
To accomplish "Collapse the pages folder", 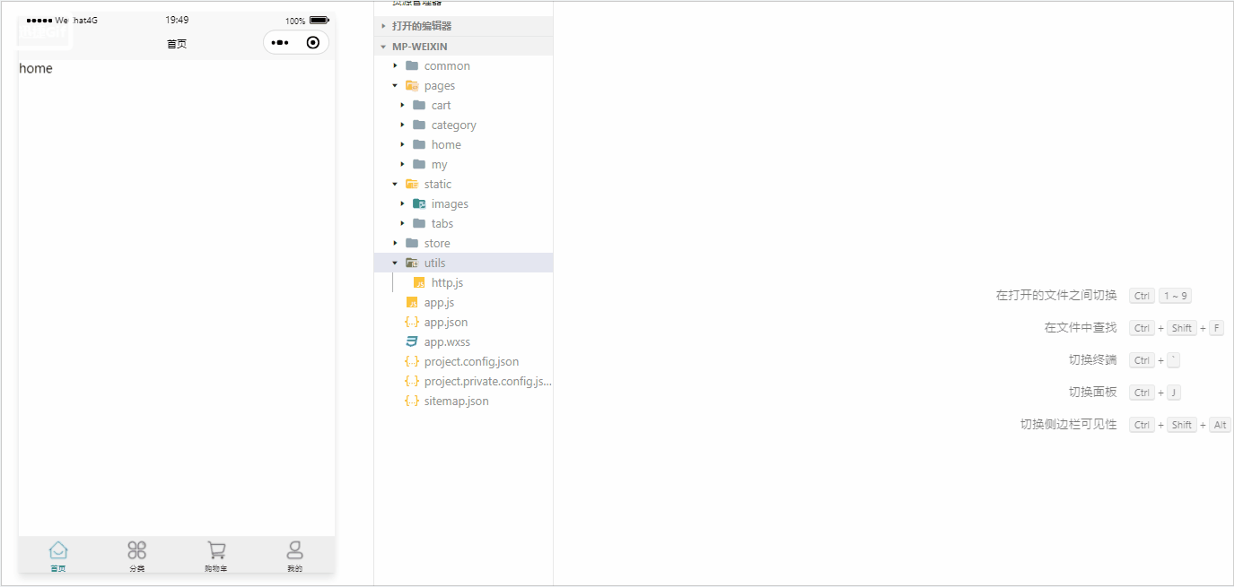I will tap(463, 85).
